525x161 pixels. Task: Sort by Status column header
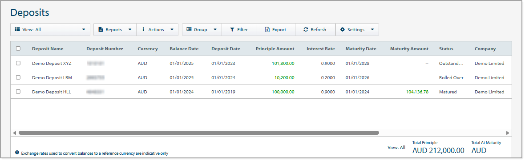446,48
